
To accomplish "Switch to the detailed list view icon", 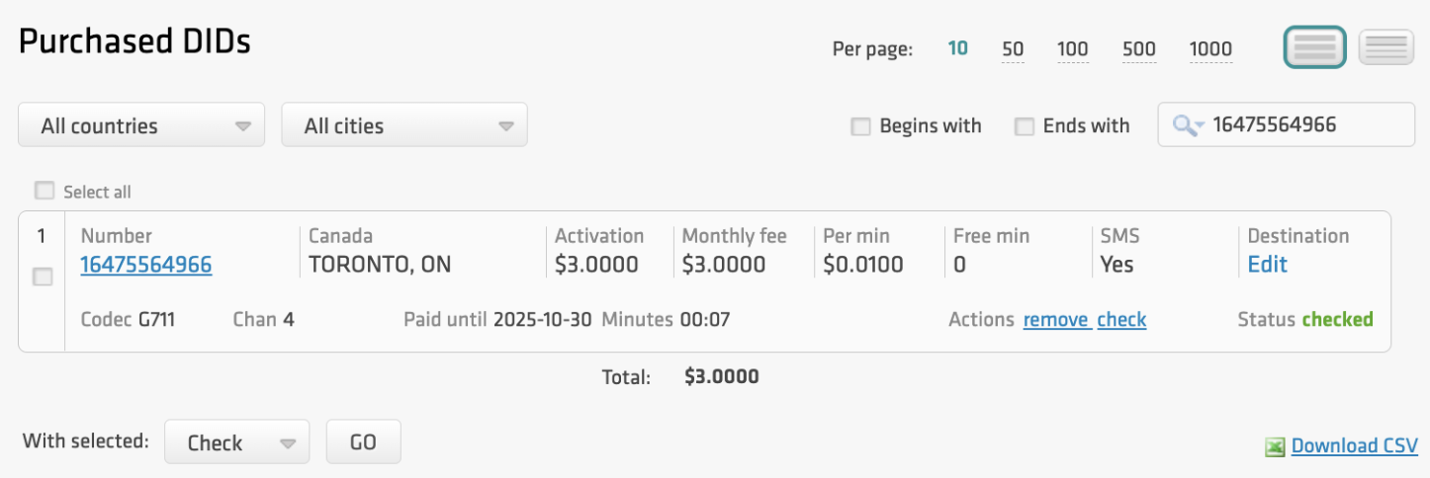I will pyautogui.click(x=1314, y=46).
